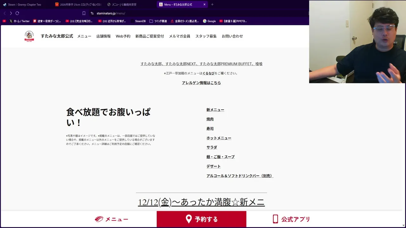Open the first YouTube bookmark icon

(4, 21)
